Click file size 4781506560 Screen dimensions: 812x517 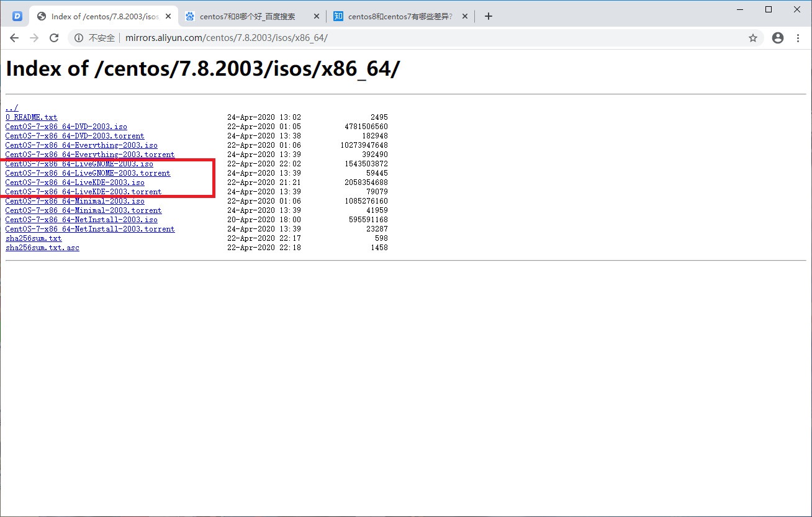[x=366, y=127]
